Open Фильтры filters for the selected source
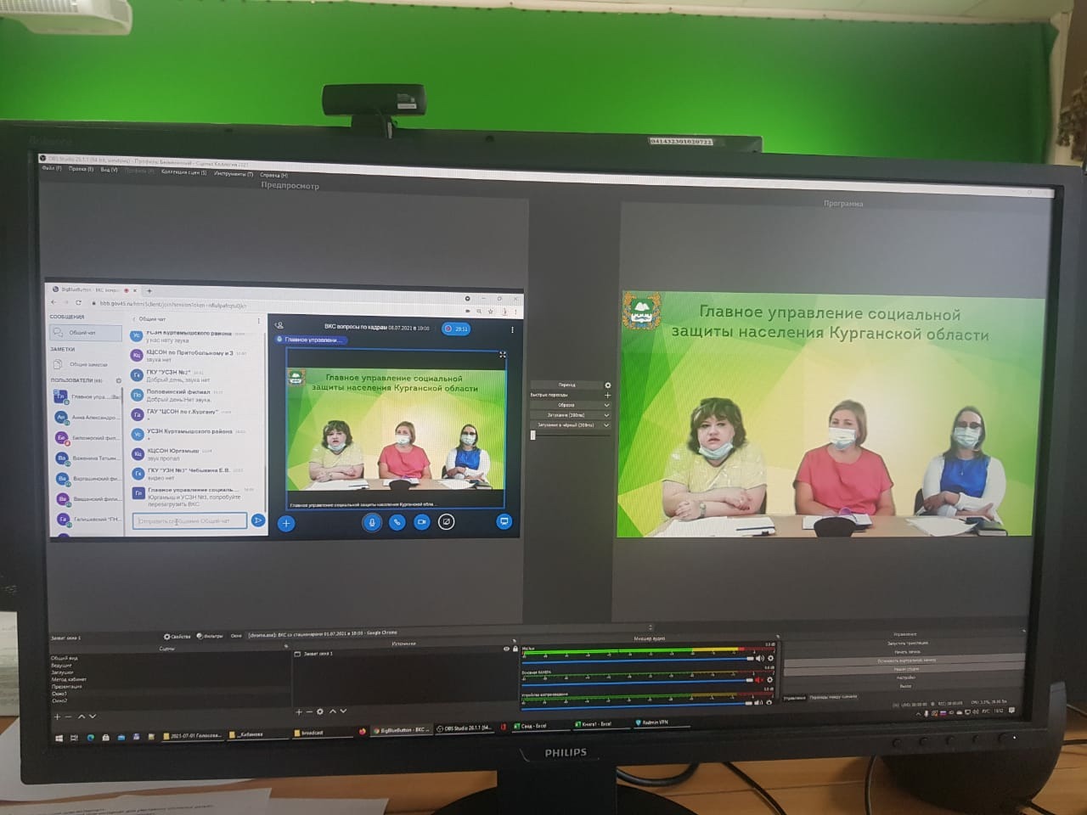The width and height of the screenshot is (1087, 815). [210, 636]
